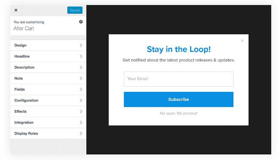The width and height of the screenshot is (278, 160).
Task: Click the blue Subscribe button
Action: point(179,99)
